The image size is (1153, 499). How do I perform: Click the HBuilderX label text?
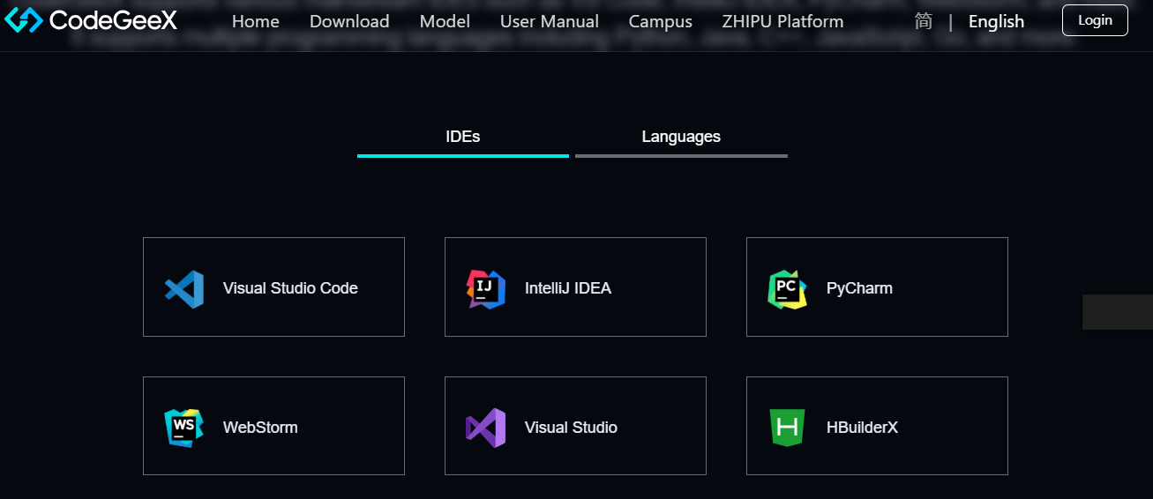pyautogui.click(x=862, y=428)
